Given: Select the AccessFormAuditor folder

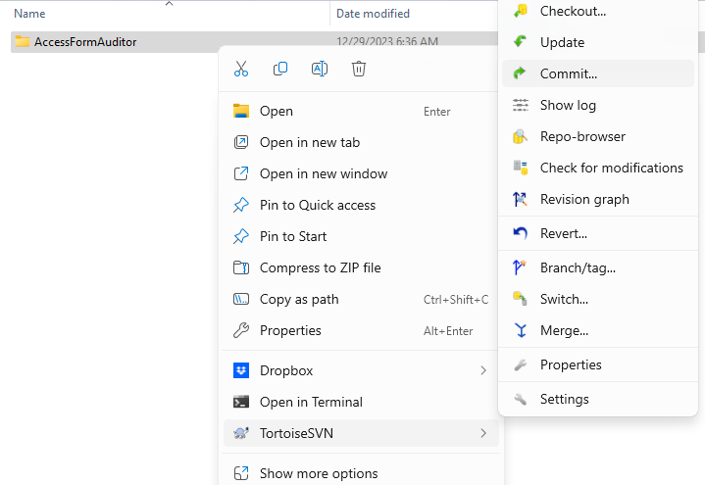Looking at the screenshot, I should 85,42.
